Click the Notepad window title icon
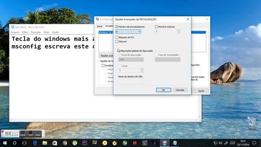Viewport: 261px width, 147px height. pos(13,27)
